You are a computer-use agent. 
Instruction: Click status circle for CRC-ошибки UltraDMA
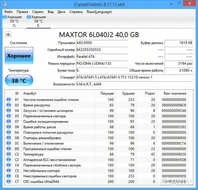click(x=9, y=182)
